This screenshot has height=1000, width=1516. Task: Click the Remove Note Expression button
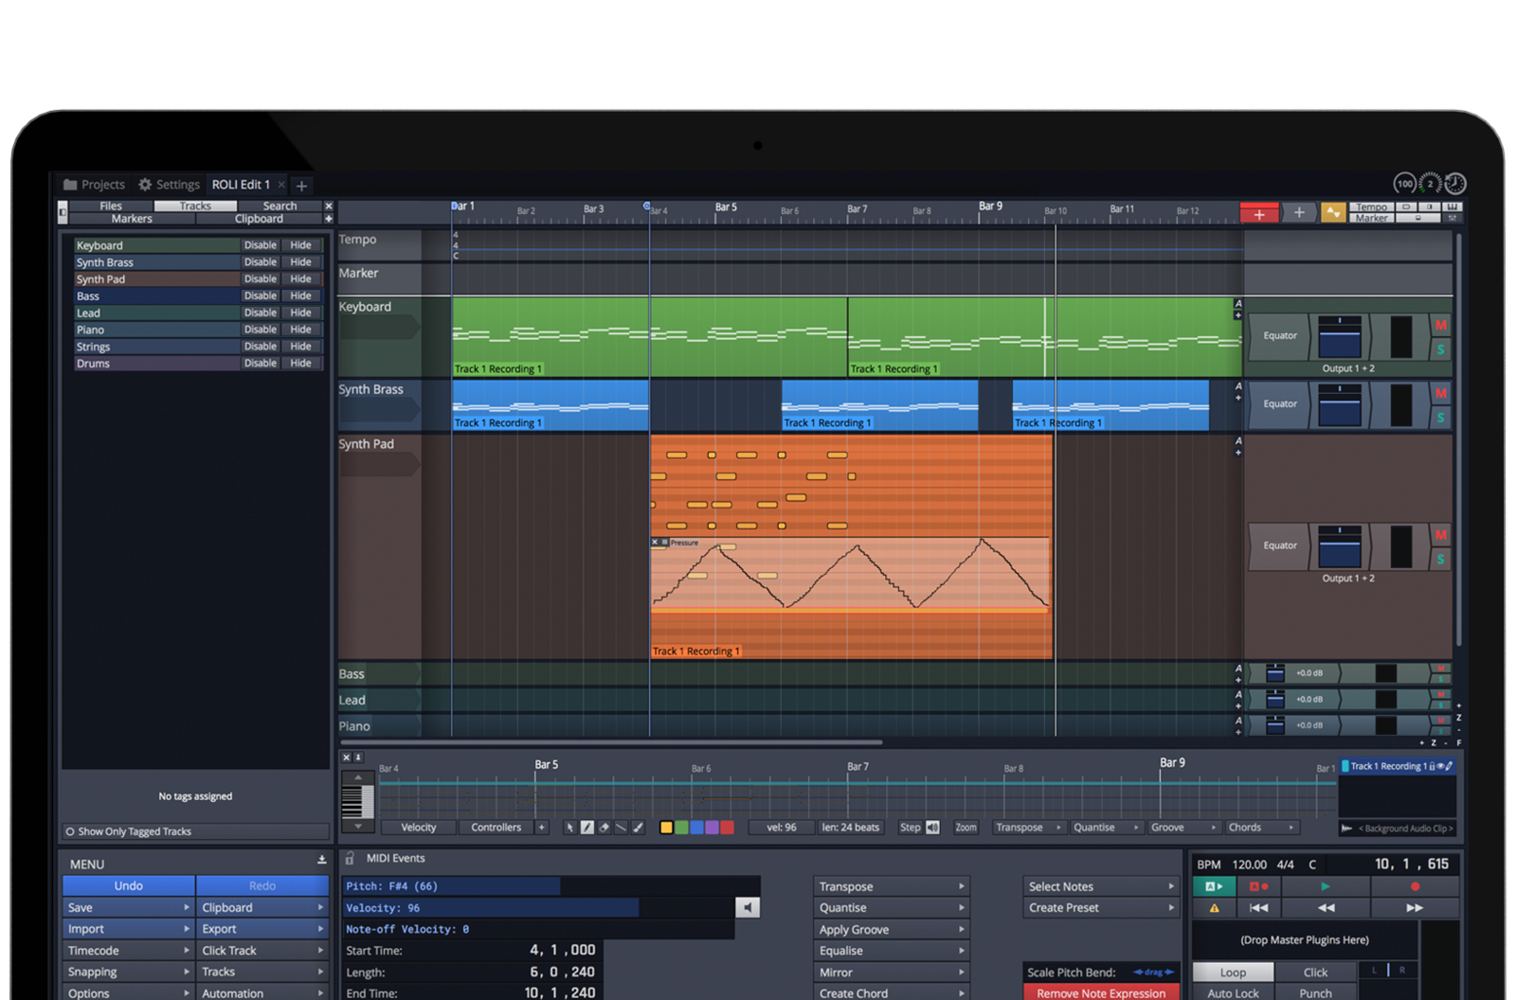[x=1101, y=993]
